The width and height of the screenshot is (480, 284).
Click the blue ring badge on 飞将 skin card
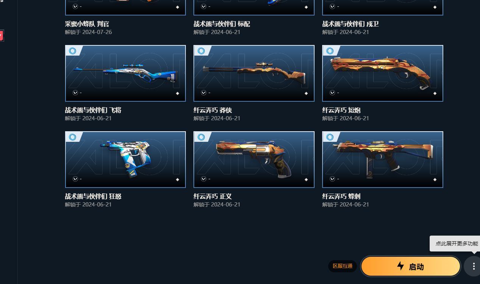pyautogui.click(x=73, y=51)
